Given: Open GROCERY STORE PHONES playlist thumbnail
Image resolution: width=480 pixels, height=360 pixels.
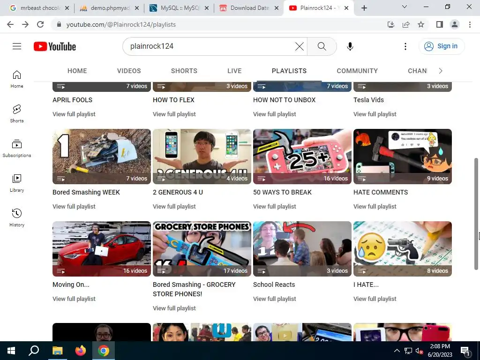Looking at the screenshot, I should [202, 249].
